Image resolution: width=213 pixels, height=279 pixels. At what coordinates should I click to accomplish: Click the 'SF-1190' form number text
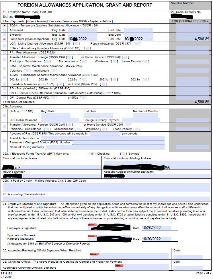[7, 273]
